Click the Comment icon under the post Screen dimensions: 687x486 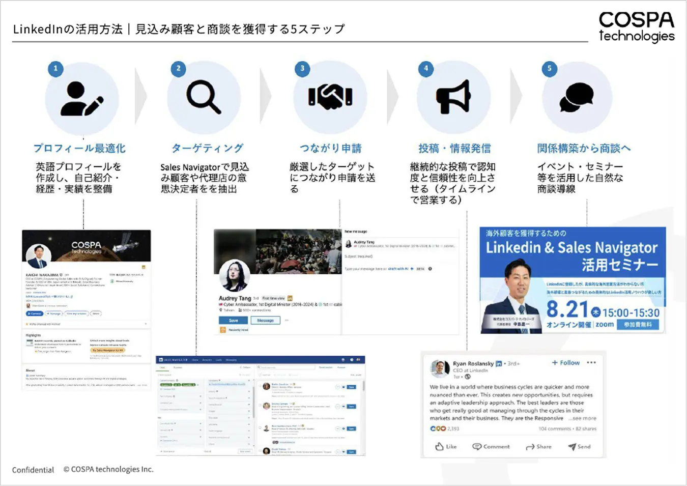491,447
